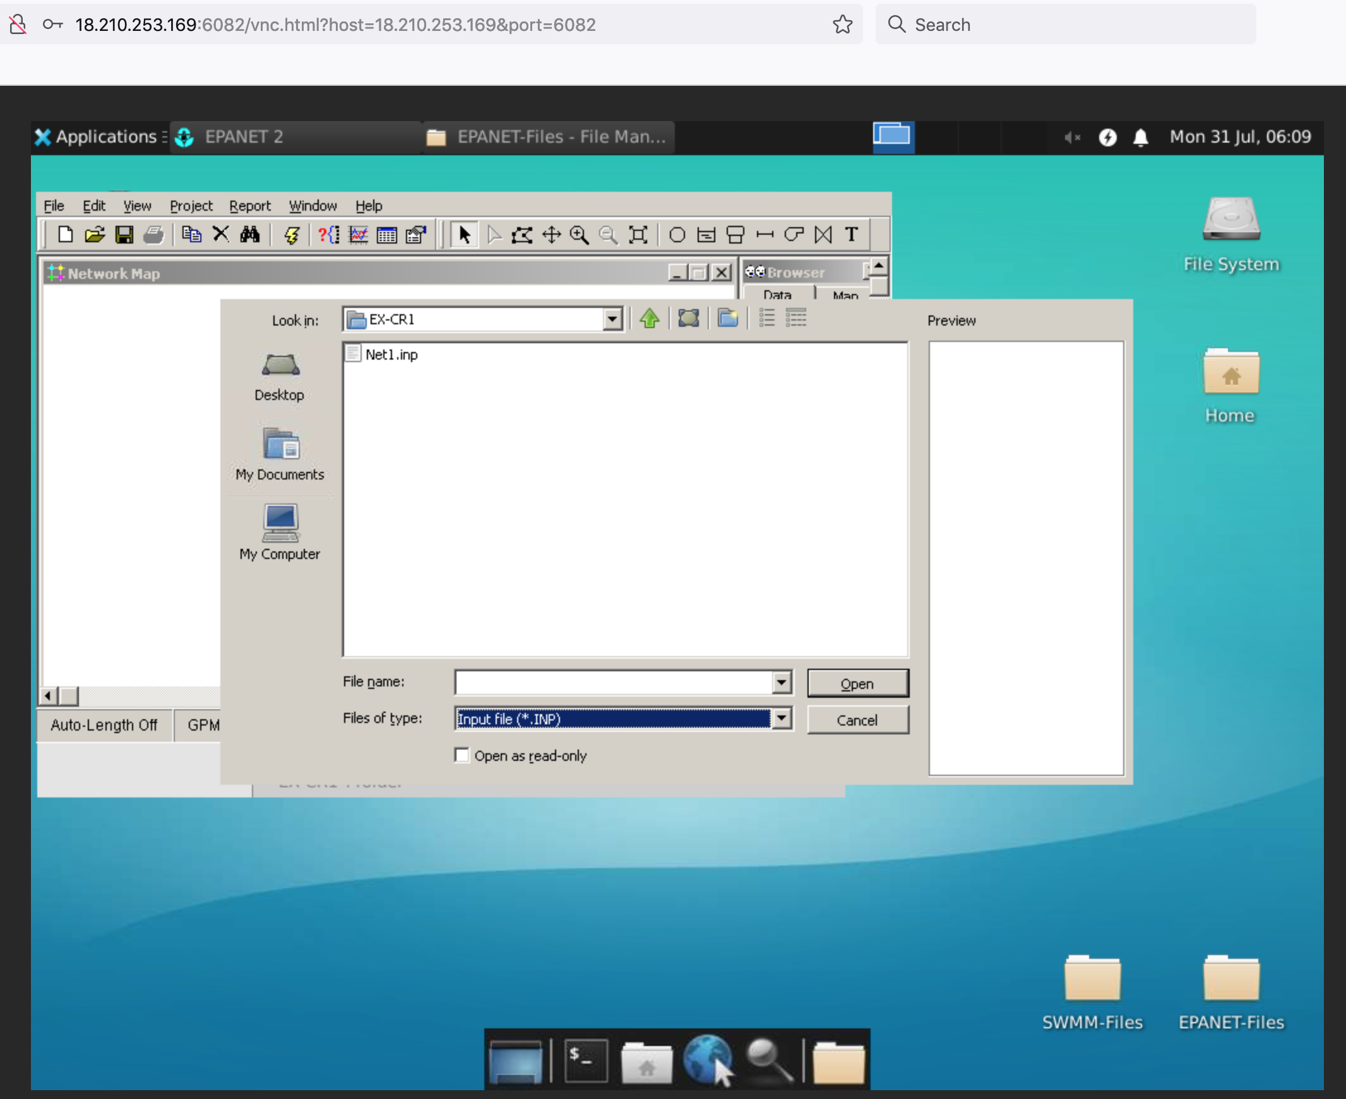The width and height of the screenshot is (1346, 1099).
Task: Select the Add Pump tool
Action: pyautogui.click(x=794, y=235)
